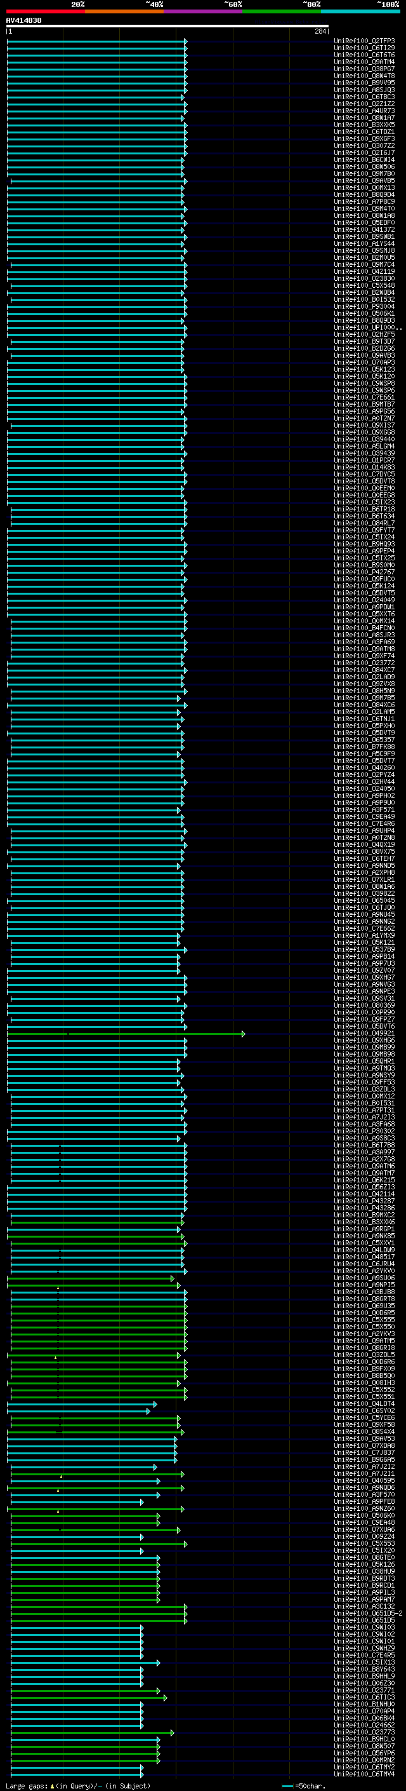Select hit label UniRef100_C6JRU4
The image size is (406, 1791).
[364, 1264]
